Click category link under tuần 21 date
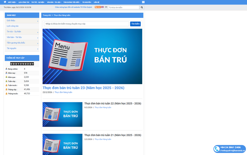The image size is (247, 155). pyautogui.click(x=103, y=139)
